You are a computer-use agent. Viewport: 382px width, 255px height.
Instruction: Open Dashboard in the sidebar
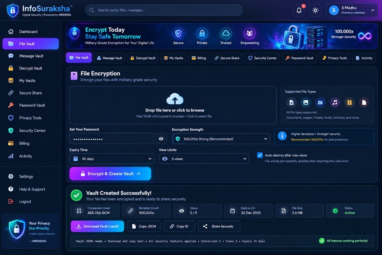(31, 32)
